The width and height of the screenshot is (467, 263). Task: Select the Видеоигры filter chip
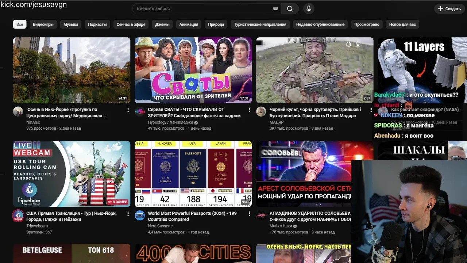pos(43,24)
